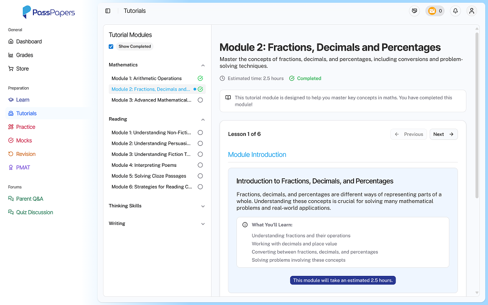Click the notifications bell icon
The width and height of the screenshot is (488, 305).
click(456, 11)
